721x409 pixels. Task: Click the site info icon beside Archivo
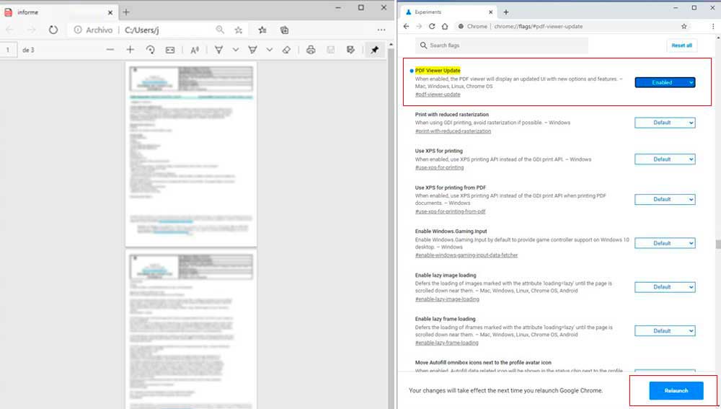click(x=78, y=30)
